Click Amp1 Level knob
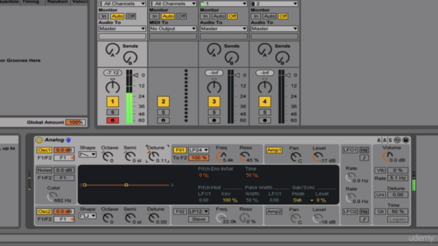 (x=318, y=157)
